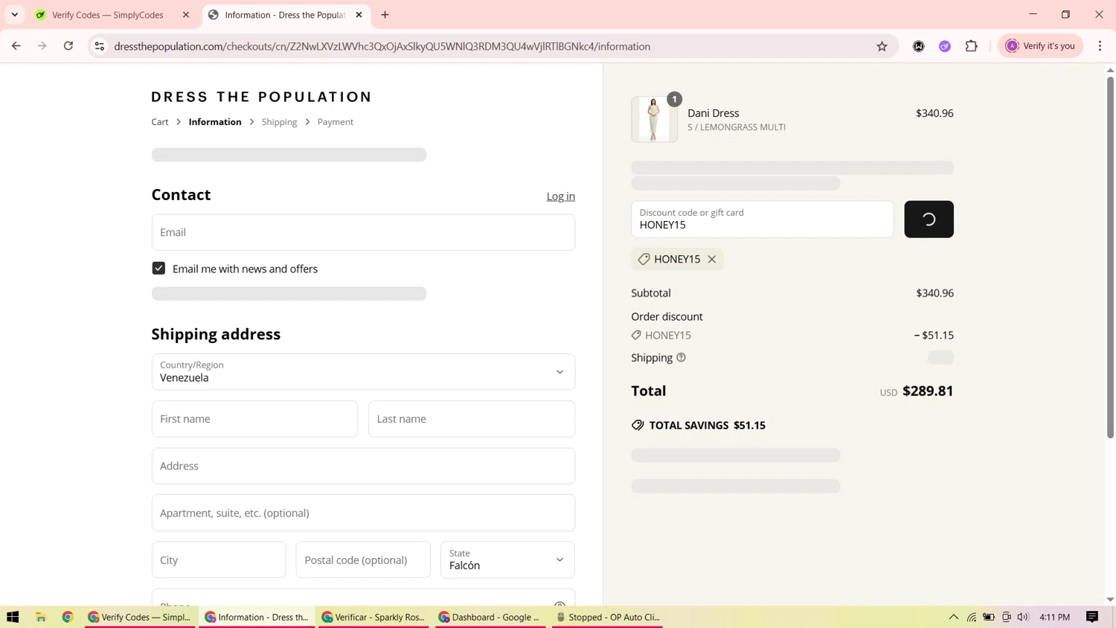Viewport: 1116px width, 628px height.
Task: Click the browser address bar URL
Action: point(382,46)
